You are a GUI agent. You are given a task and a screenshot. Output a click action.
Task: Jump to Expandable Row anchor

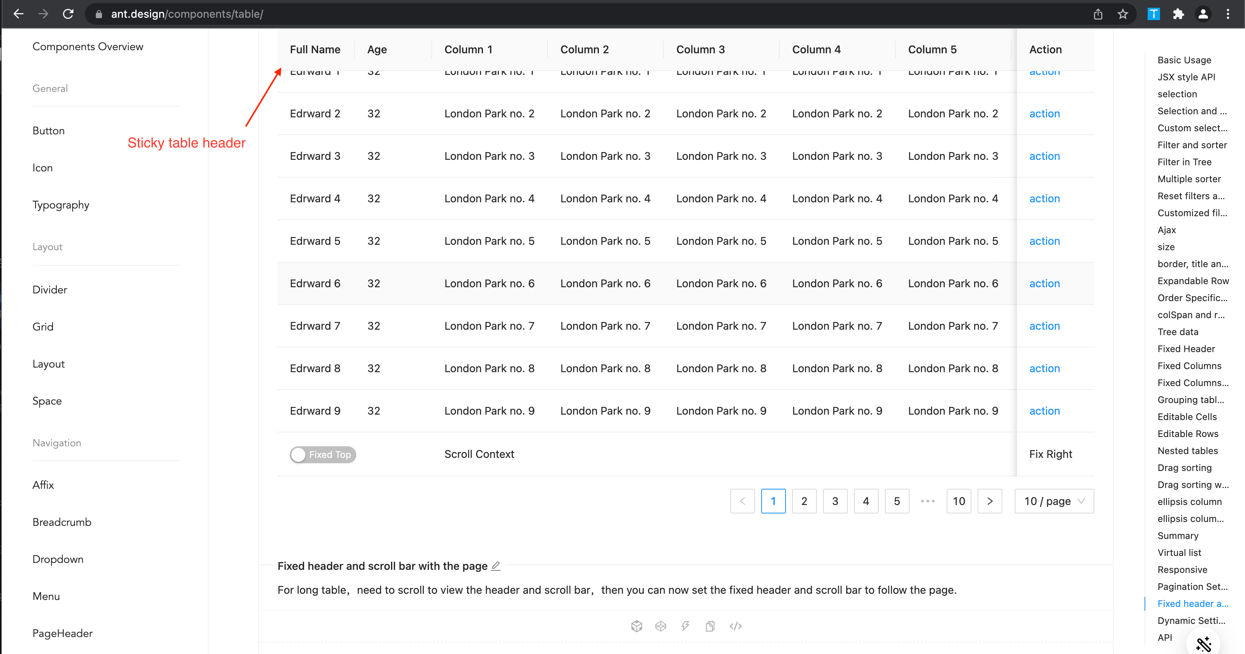[x=1193, y=281]
